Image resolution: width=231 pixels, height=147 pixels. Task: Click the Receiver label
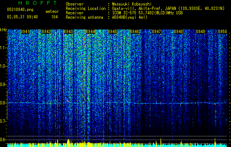click(75, 13)
